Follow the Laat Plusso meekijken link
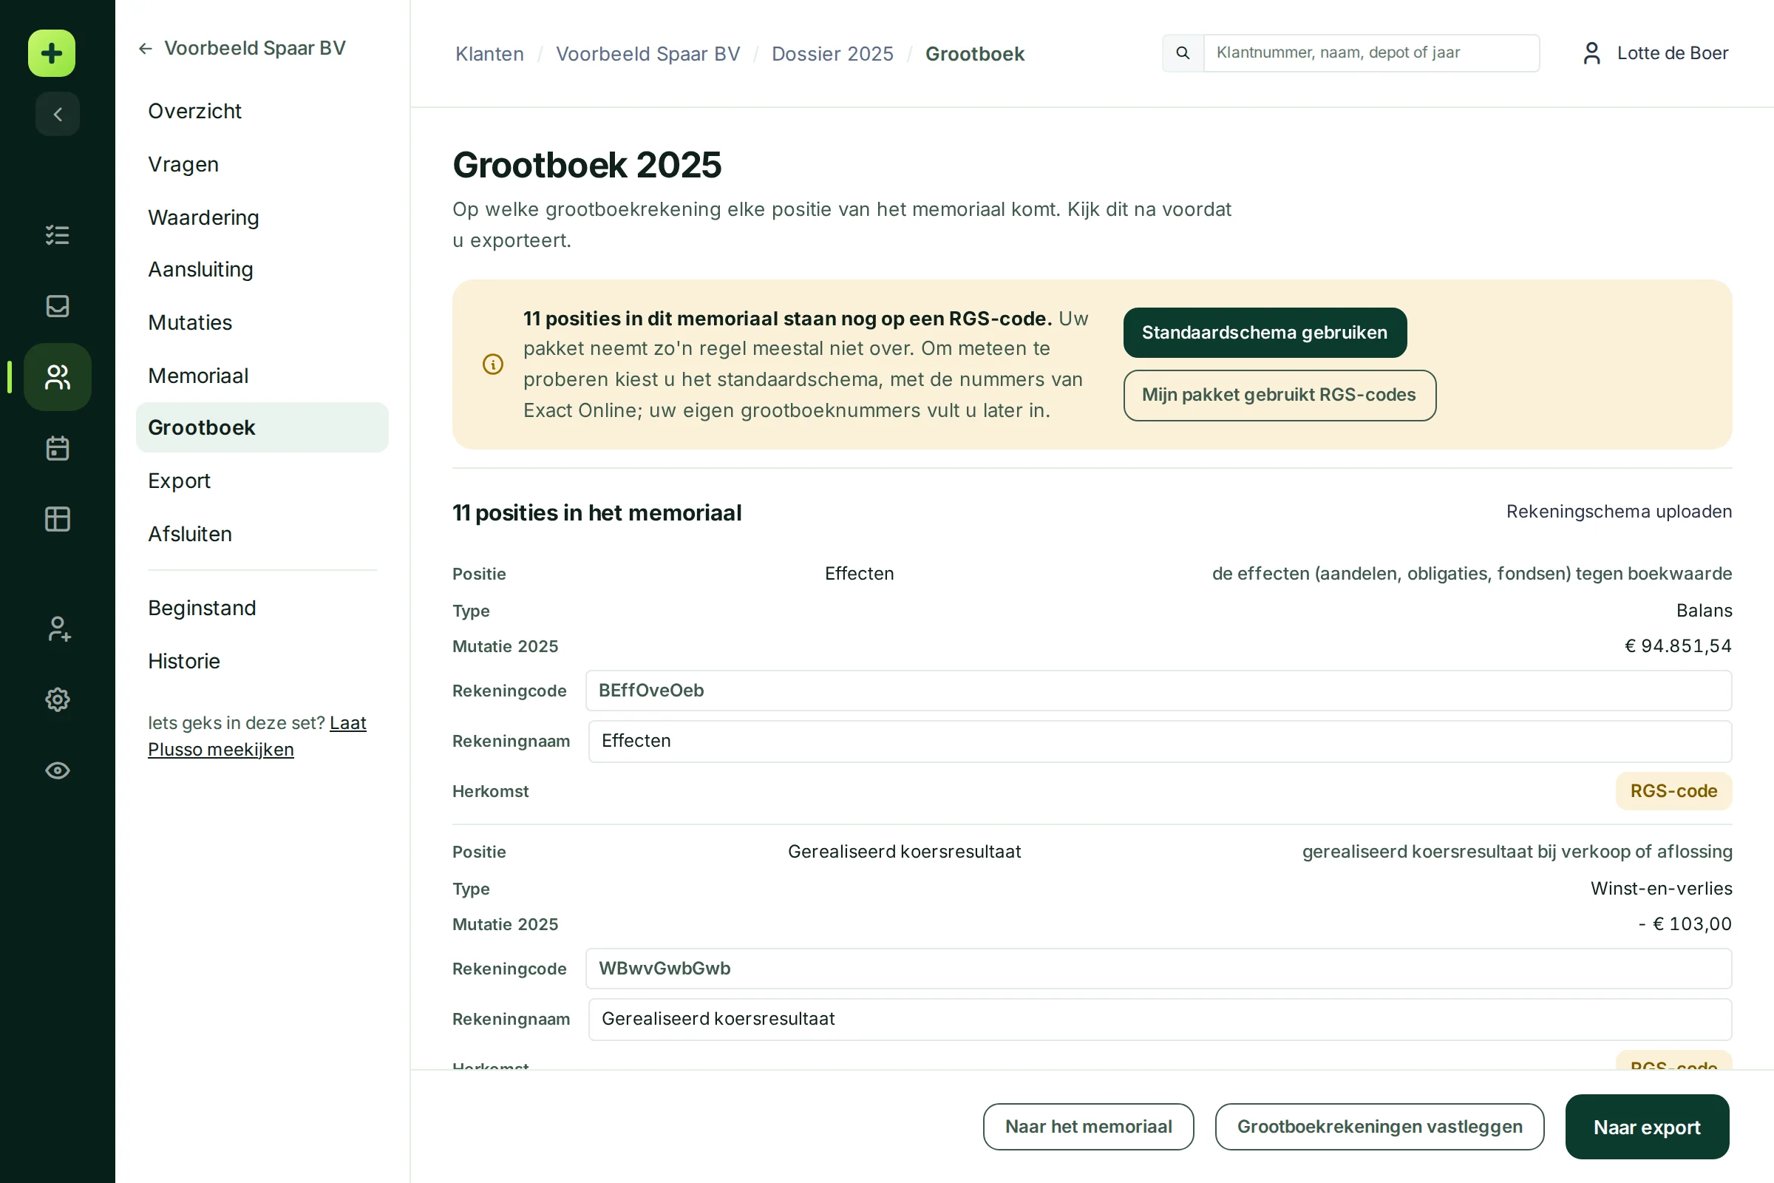 point(221,748)
